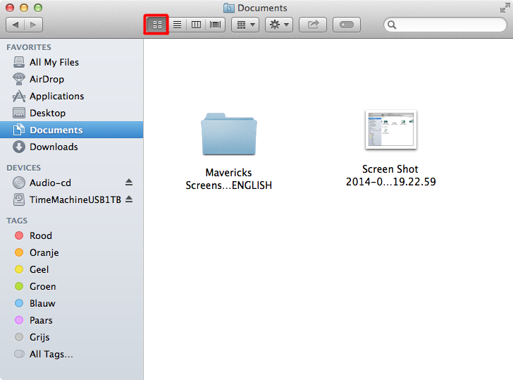Image resolution: width=513 pixels, height=380 pixels.
Task: Select the Screen Shot 2014 thumbnail
Action: (x=391, y=130)
